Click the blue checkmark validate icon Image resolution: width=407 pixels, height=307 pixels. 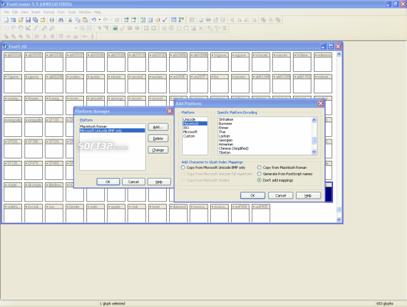(164, 20)
